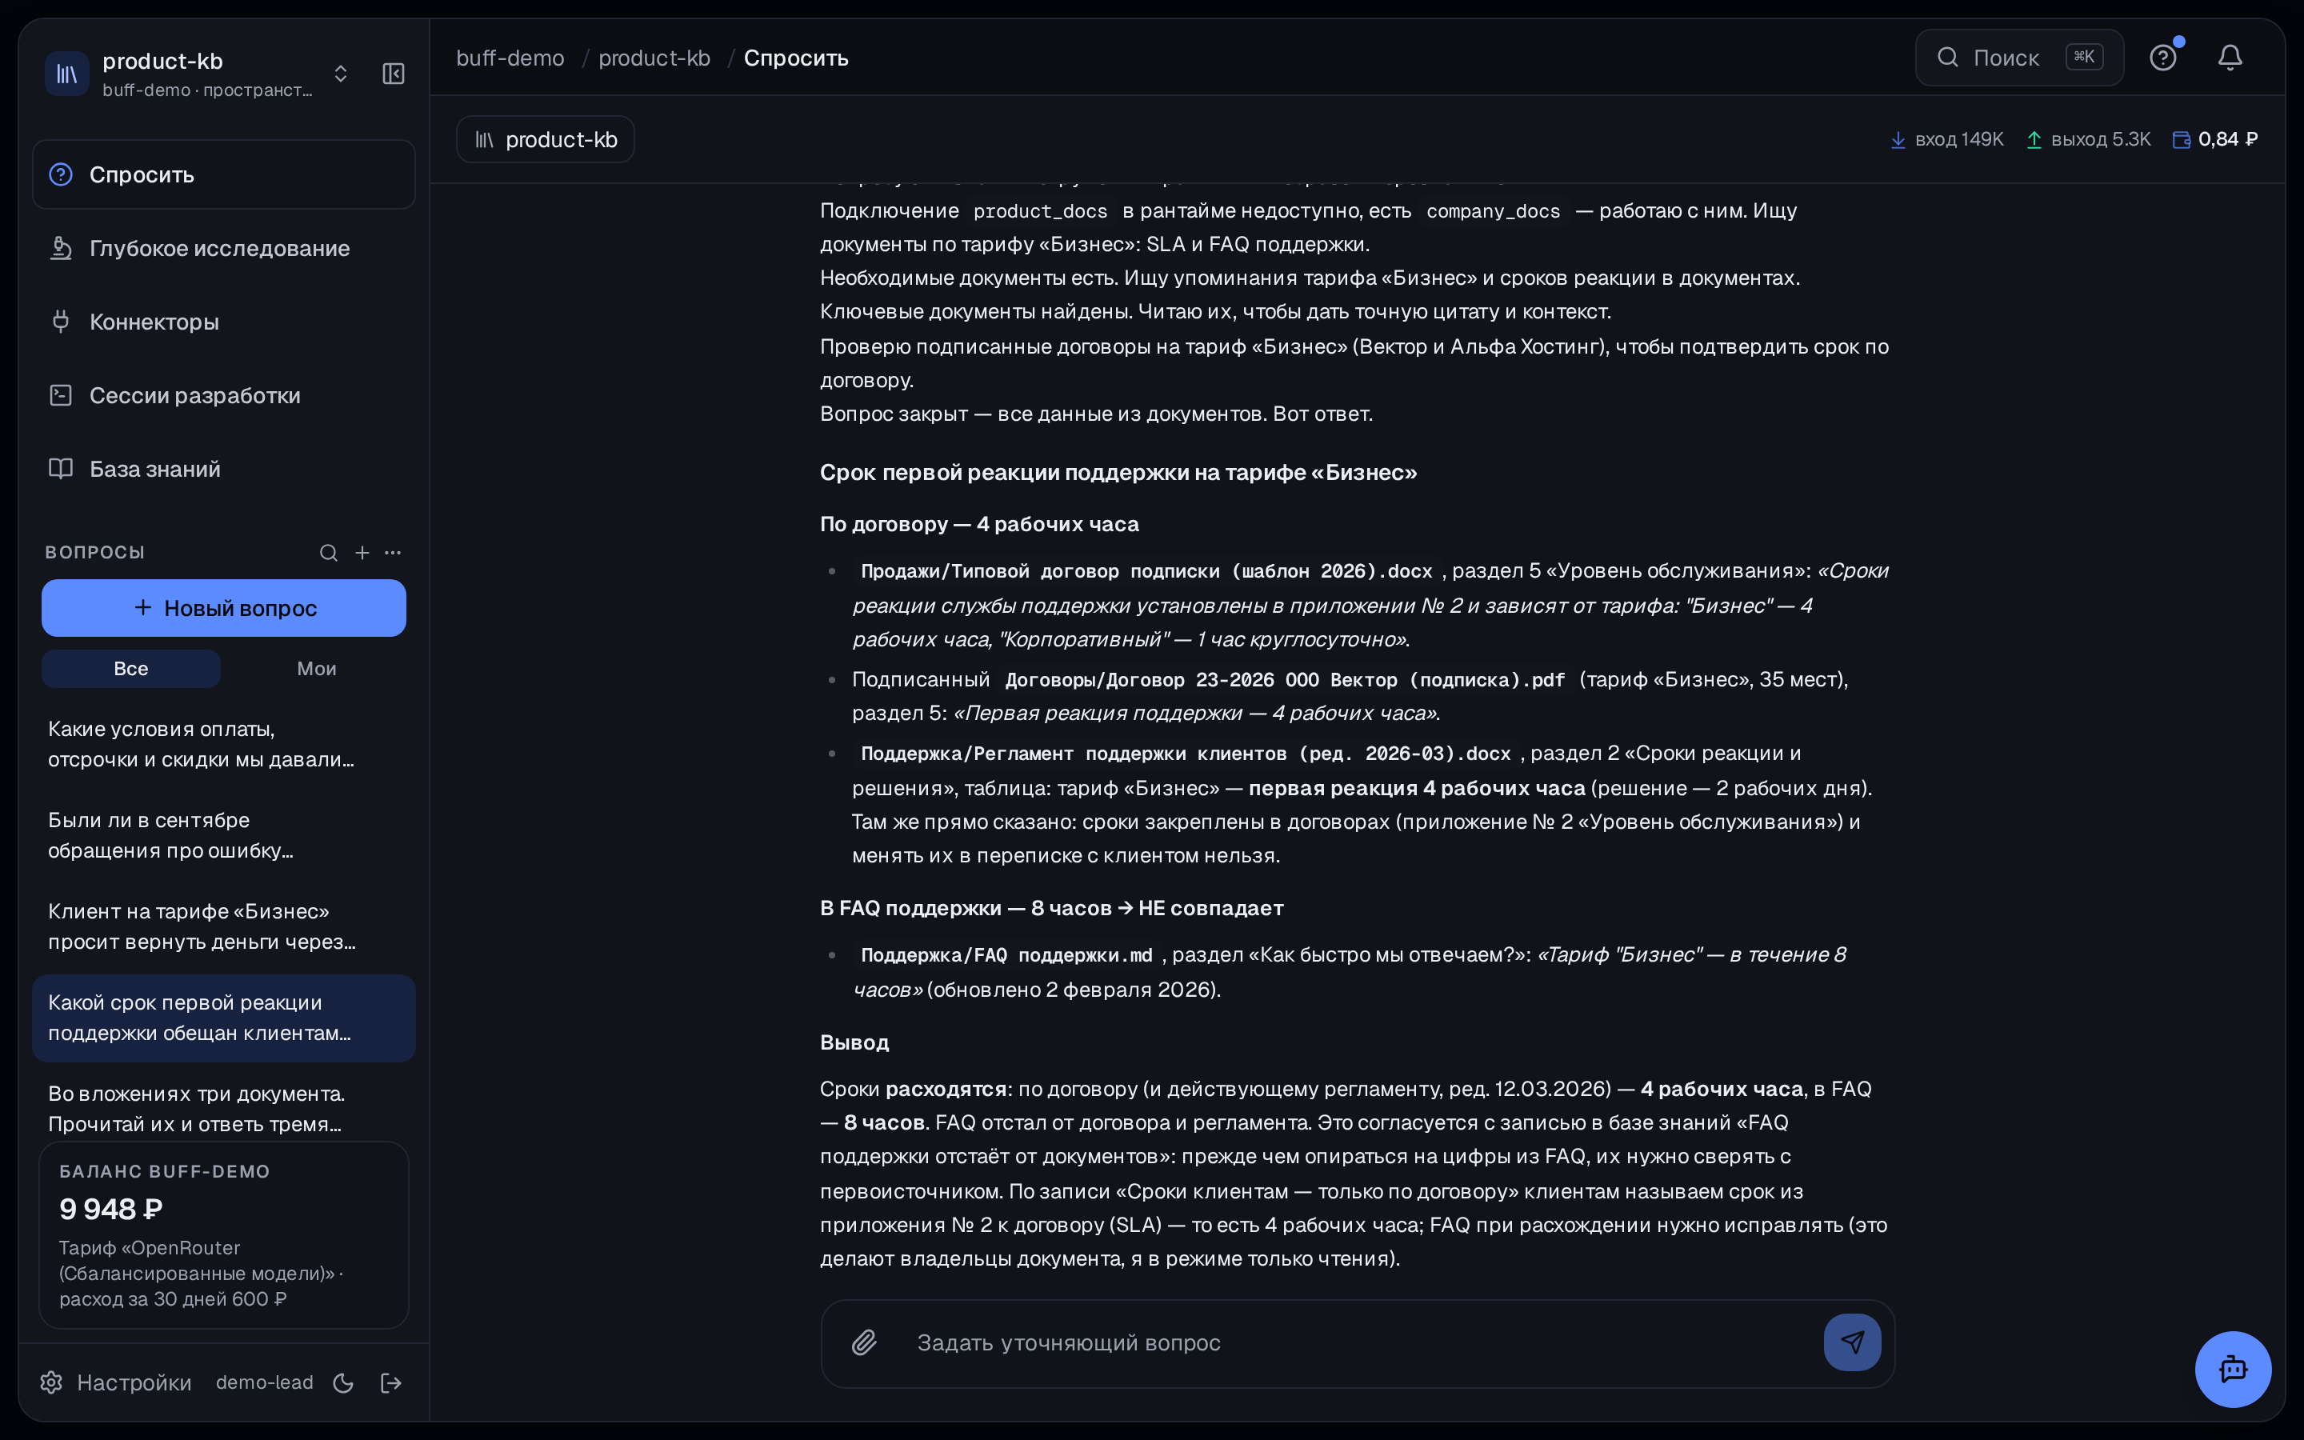Send the question with the paper-plane button
Viewport: 2304px width, 1440px height.
click(1852, 1343)
